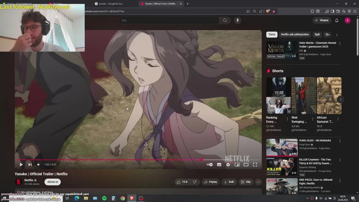Image resolution: width=359 pixels, height=202 pixels.
Task: Open options for Web Swinging short
Action: pos(313,119)
